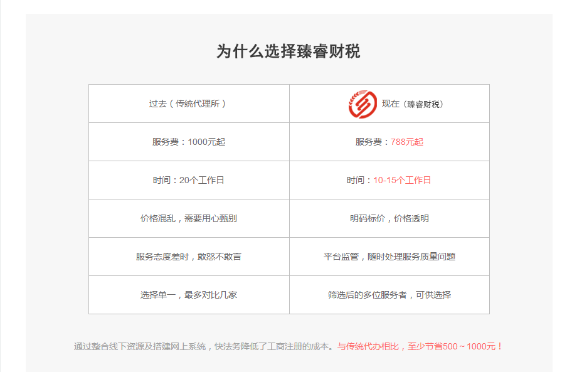Click the 过去（传统代理所） header cell
The width and height of the screenshot is (577, 372).
click(x=189, y=104)
